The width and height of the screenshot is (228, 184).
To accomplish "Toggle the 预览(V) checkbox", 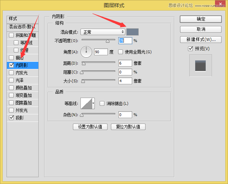I will click(190, 48).
